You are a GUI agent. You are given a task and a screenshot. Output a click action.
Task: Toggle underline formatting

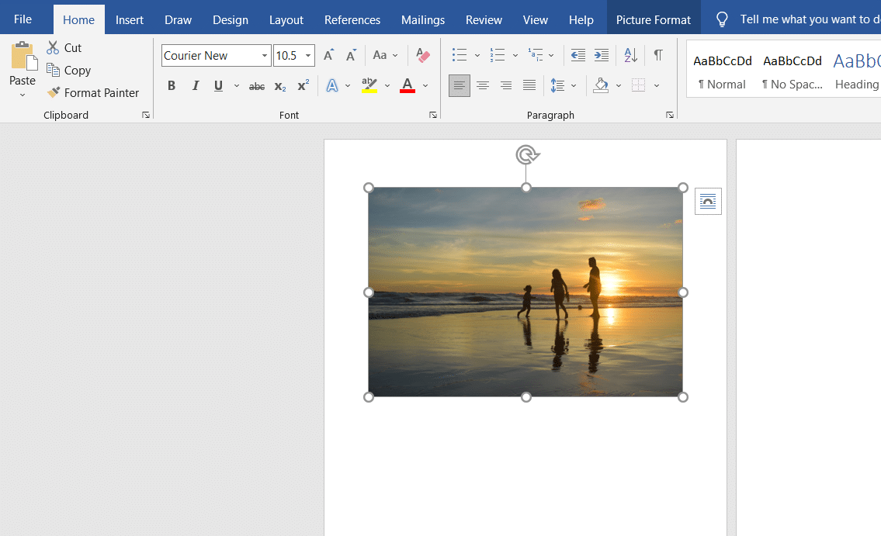pyautogui.click(x=219, y=86)
